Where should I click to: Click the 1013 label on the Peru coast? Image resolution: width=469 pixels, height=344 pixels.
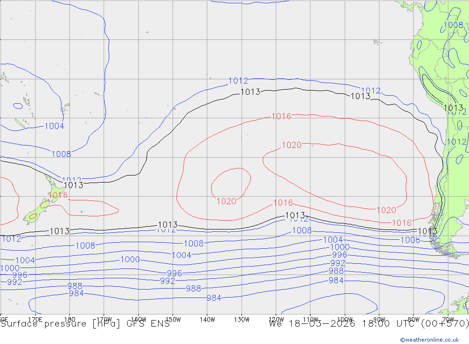pos(454,107)
